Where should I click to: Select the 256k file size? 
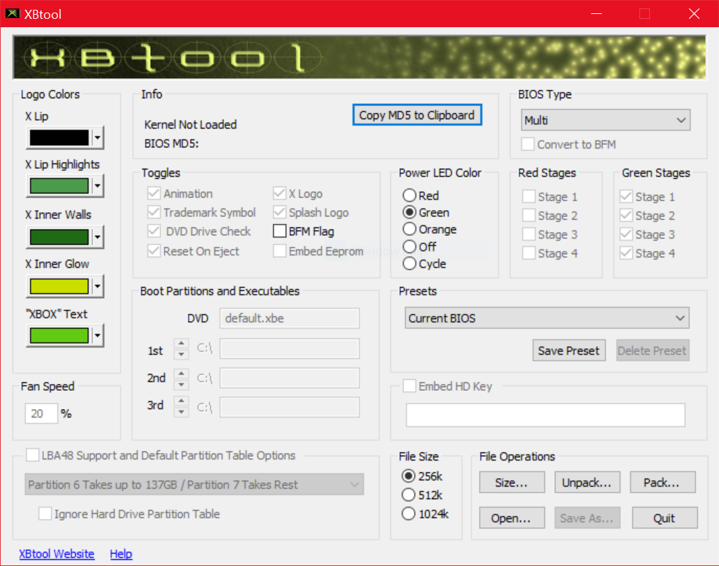(408, 476)
